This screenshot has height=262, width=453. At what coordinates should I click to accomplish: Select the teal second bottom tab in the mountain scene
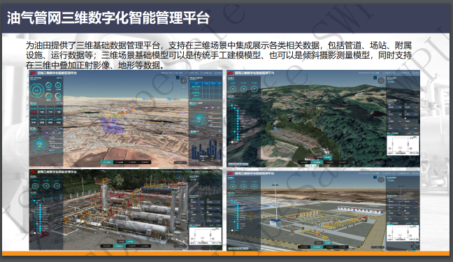(317, 162)
